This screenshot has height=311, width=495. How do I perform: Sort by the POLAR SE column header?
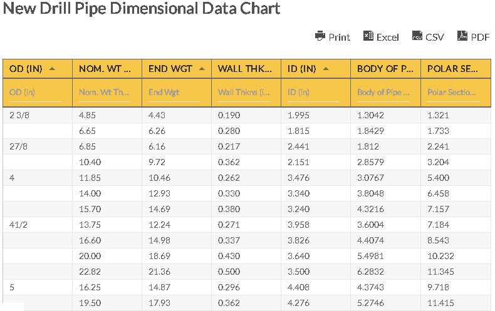click(x=452, y=69)
